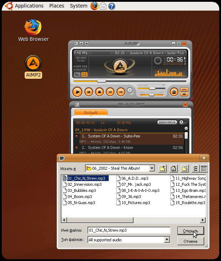Click file list scroll right arrow

tap(202, 220)
